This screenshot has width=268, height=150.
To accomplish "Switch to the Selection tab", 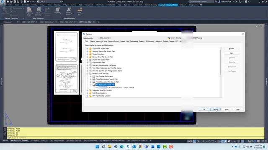I will click(158, 41).
